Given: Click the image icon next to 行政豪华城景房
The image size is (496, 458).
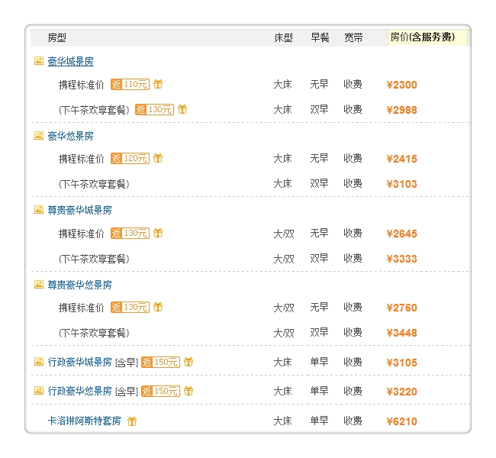Looking at the screenshot, I should 39,362.
